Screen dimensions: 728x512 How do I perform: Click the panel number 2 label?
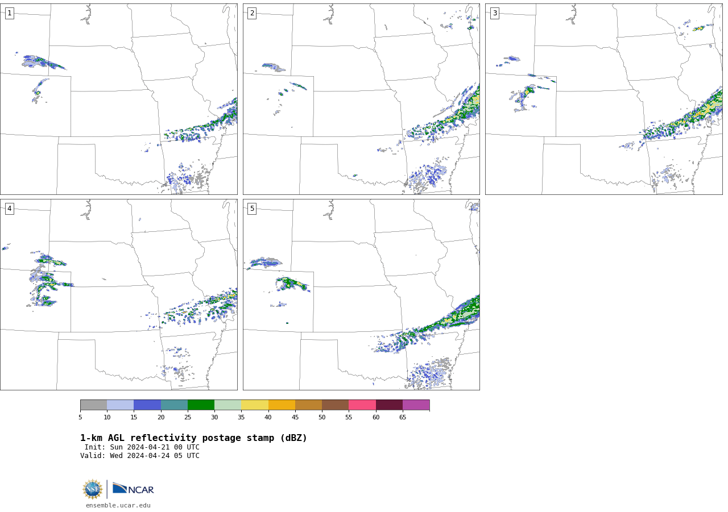pyautogui.click(x=252, y=13)
